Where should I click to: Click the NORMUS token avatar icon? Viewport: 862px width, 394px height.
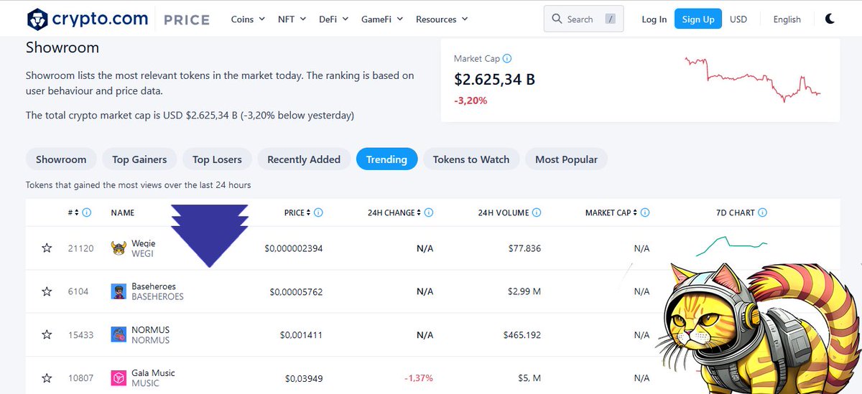[119, 334]
